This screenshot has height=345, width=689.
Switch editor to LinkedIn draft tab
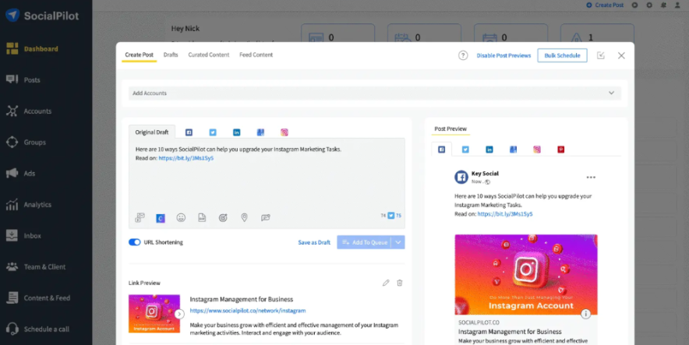[236, 132]
